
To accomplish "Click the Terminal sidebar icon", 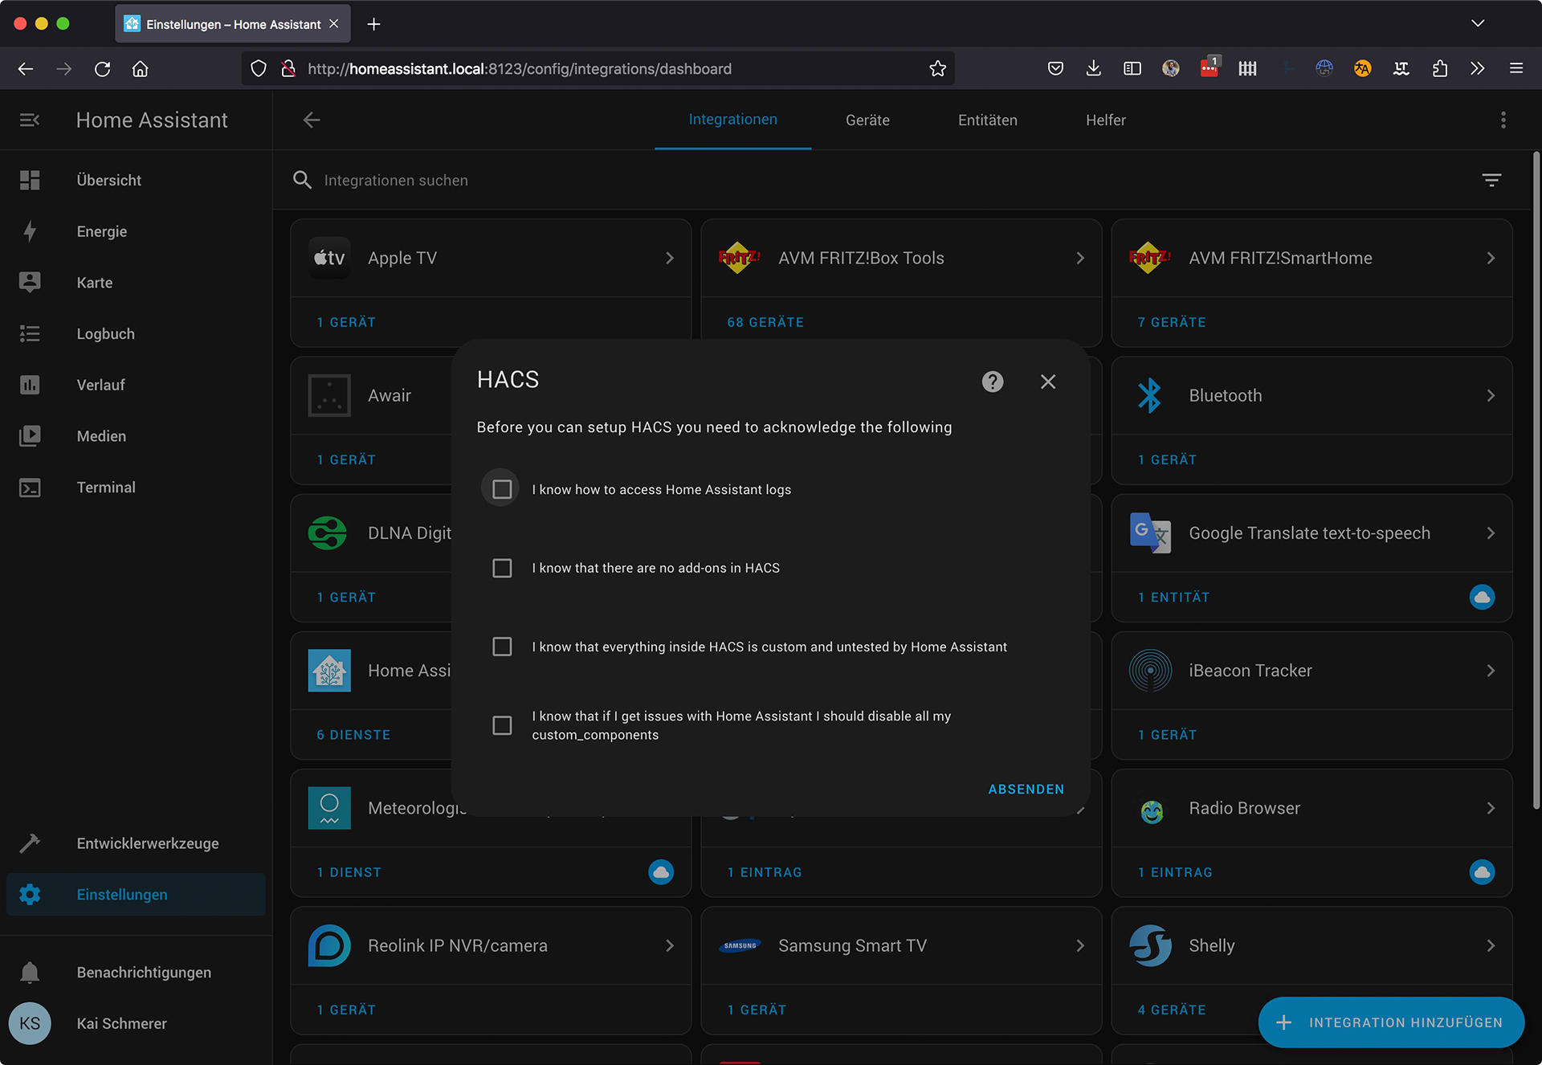I will (30, 488).
